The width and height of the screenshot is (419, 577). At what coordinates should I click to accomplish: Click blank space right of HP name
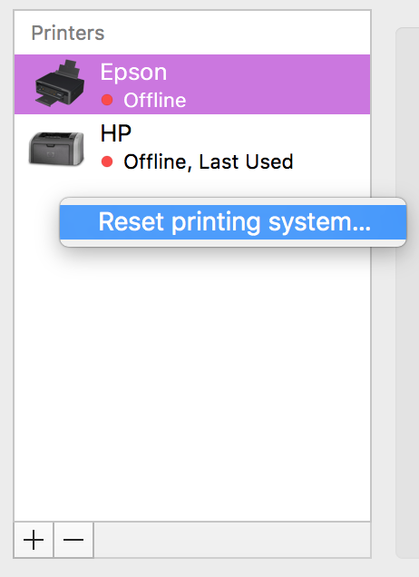click(x=250, y=133)
